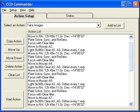Viewport: 140px width, 112px height.
Task: Click the action list scroll up arrow
Action: 131,37
